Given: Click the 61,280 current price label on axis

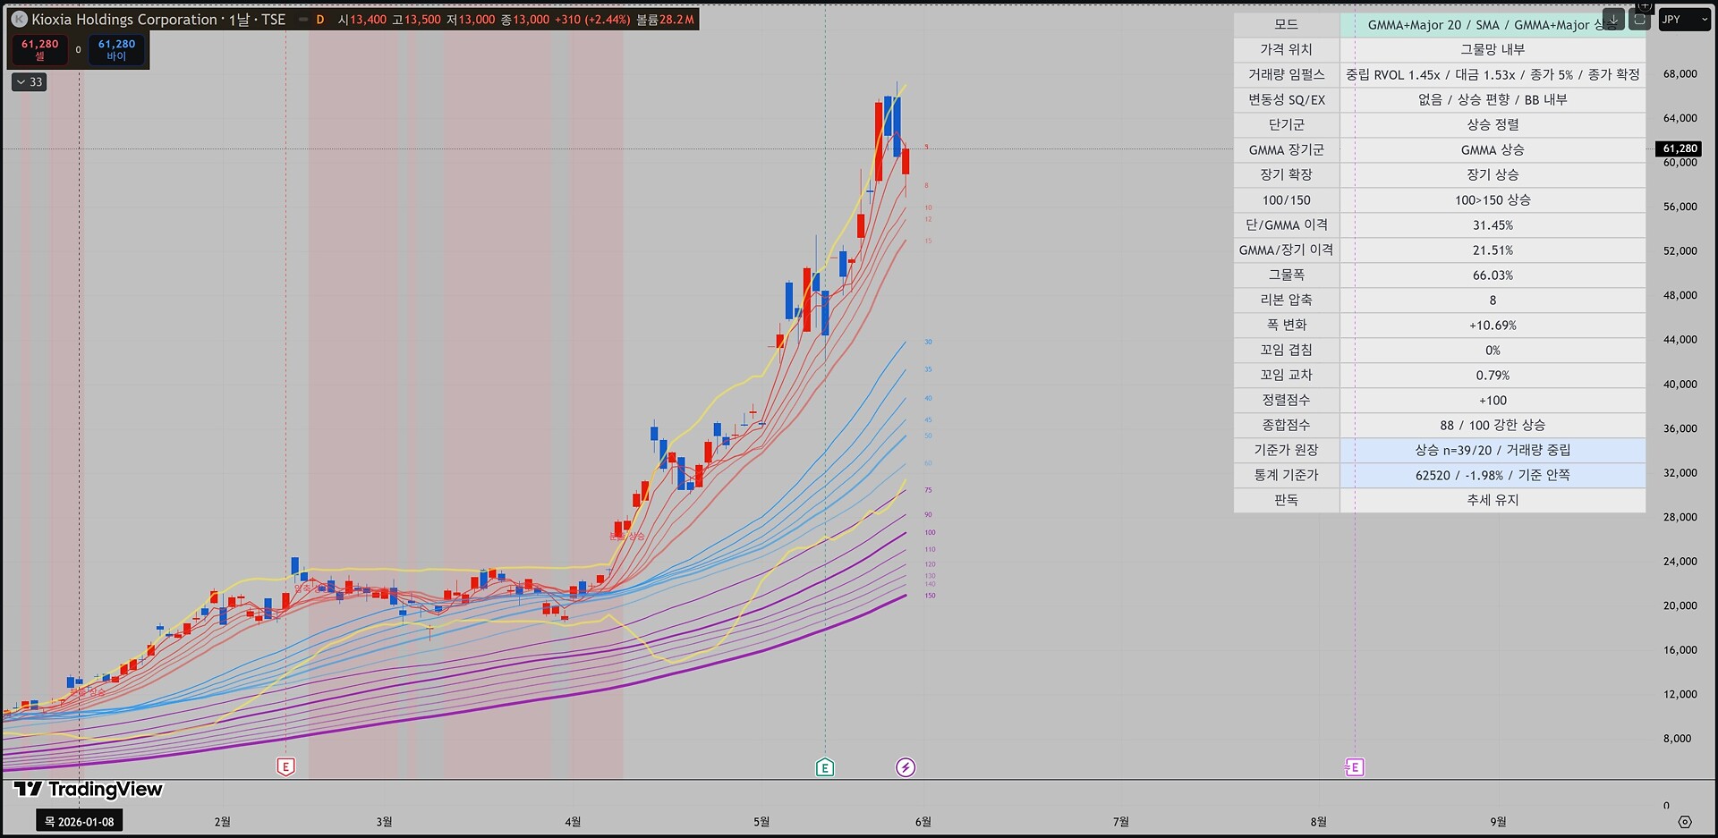Looking at the screenshot, I should point(1679,148).
